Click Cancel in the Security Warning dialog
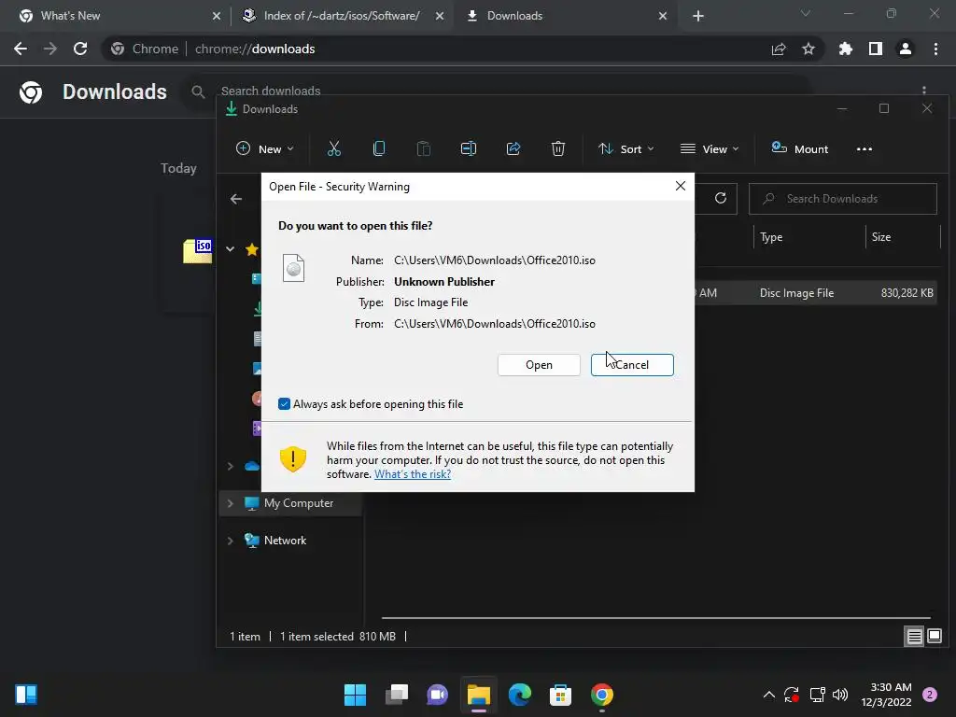Viewport: 956px width, 717px height. tap(632, 365)
